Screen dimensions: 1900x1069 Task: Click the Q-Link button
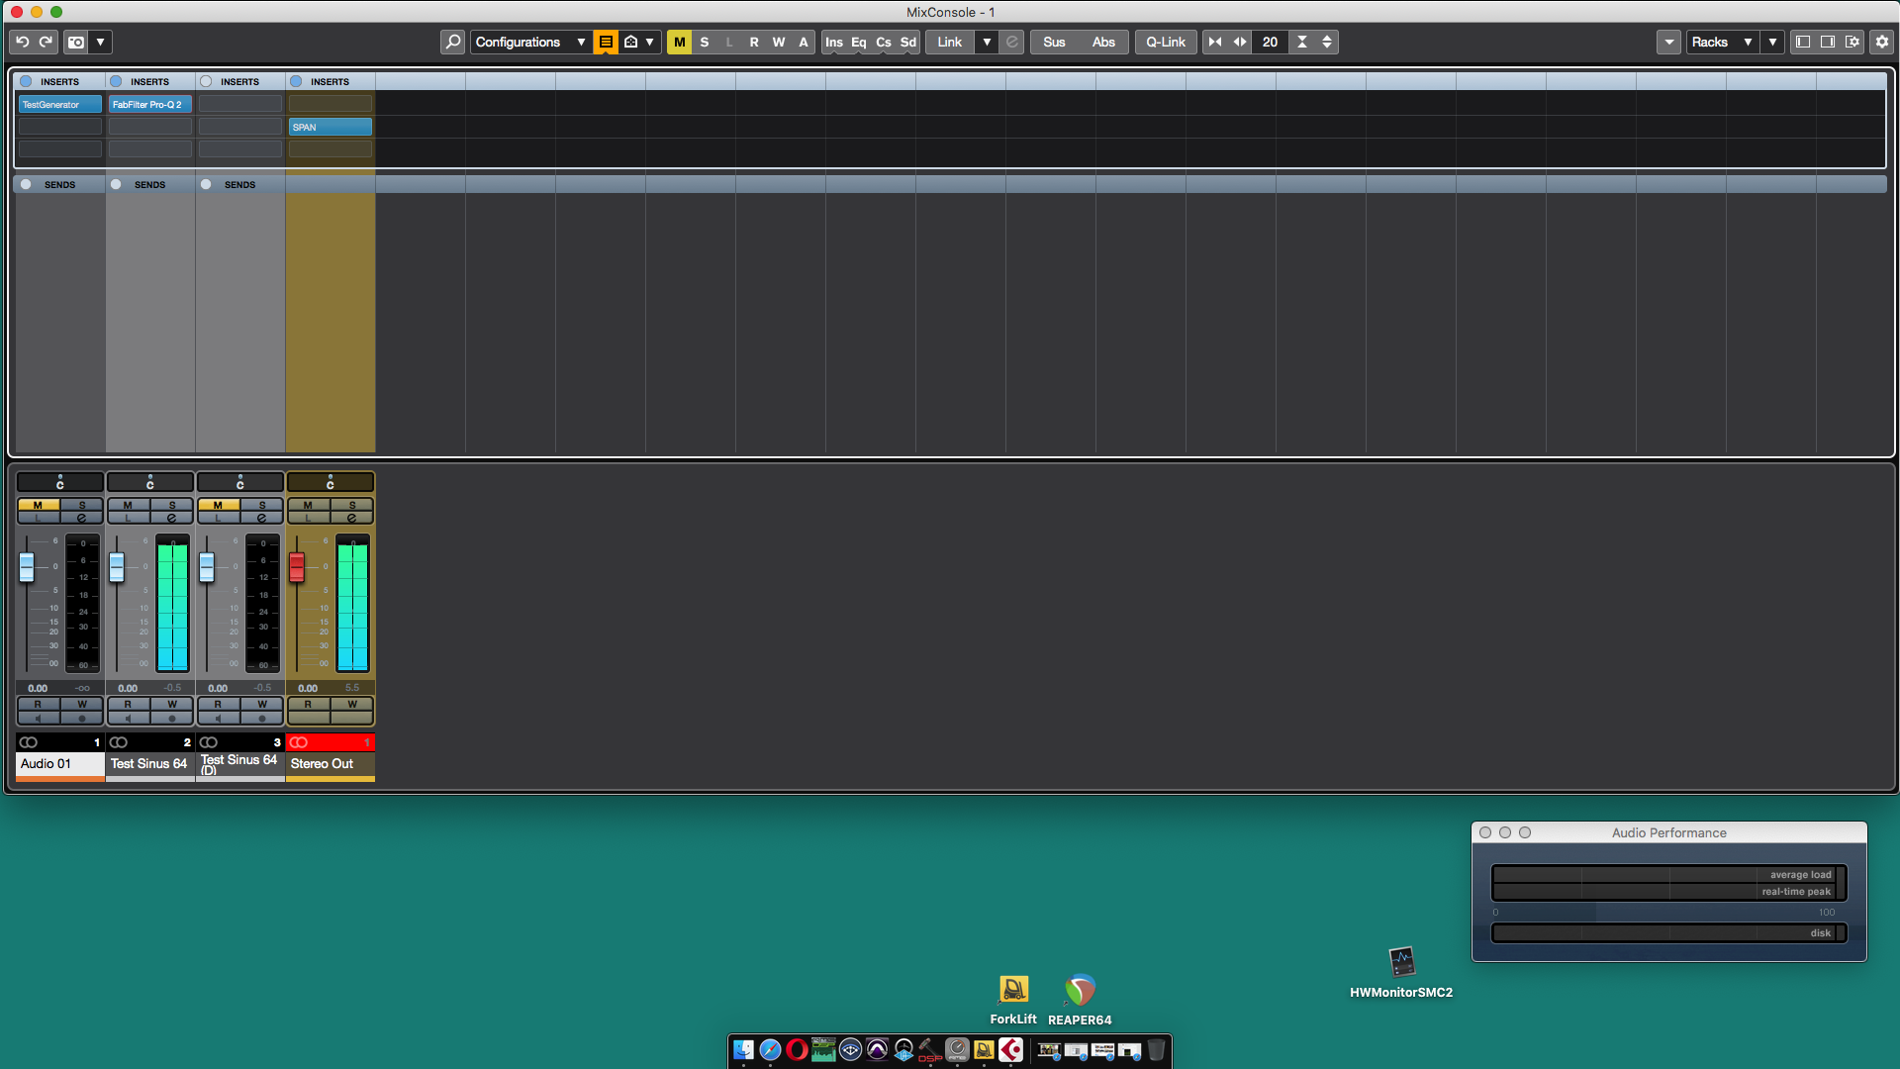pos(1165,42)
